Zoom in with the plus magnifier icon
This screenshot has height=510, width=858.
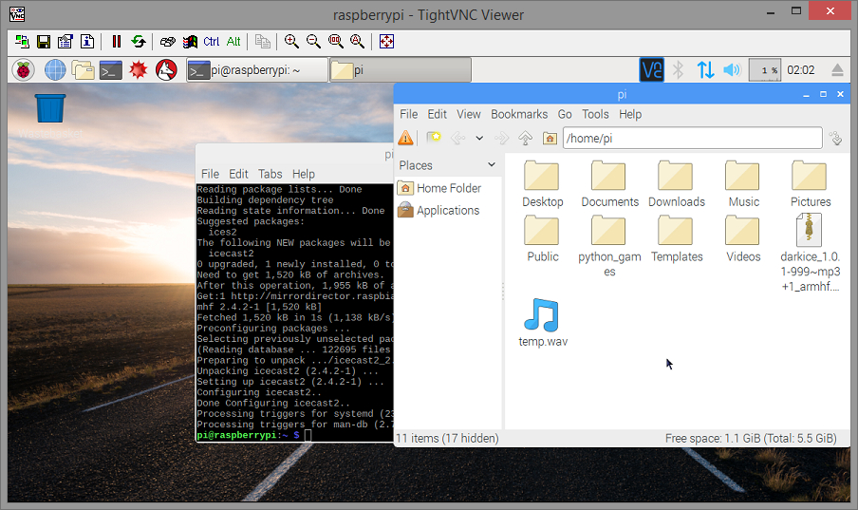pyautogui.click(x=291, y=42)
